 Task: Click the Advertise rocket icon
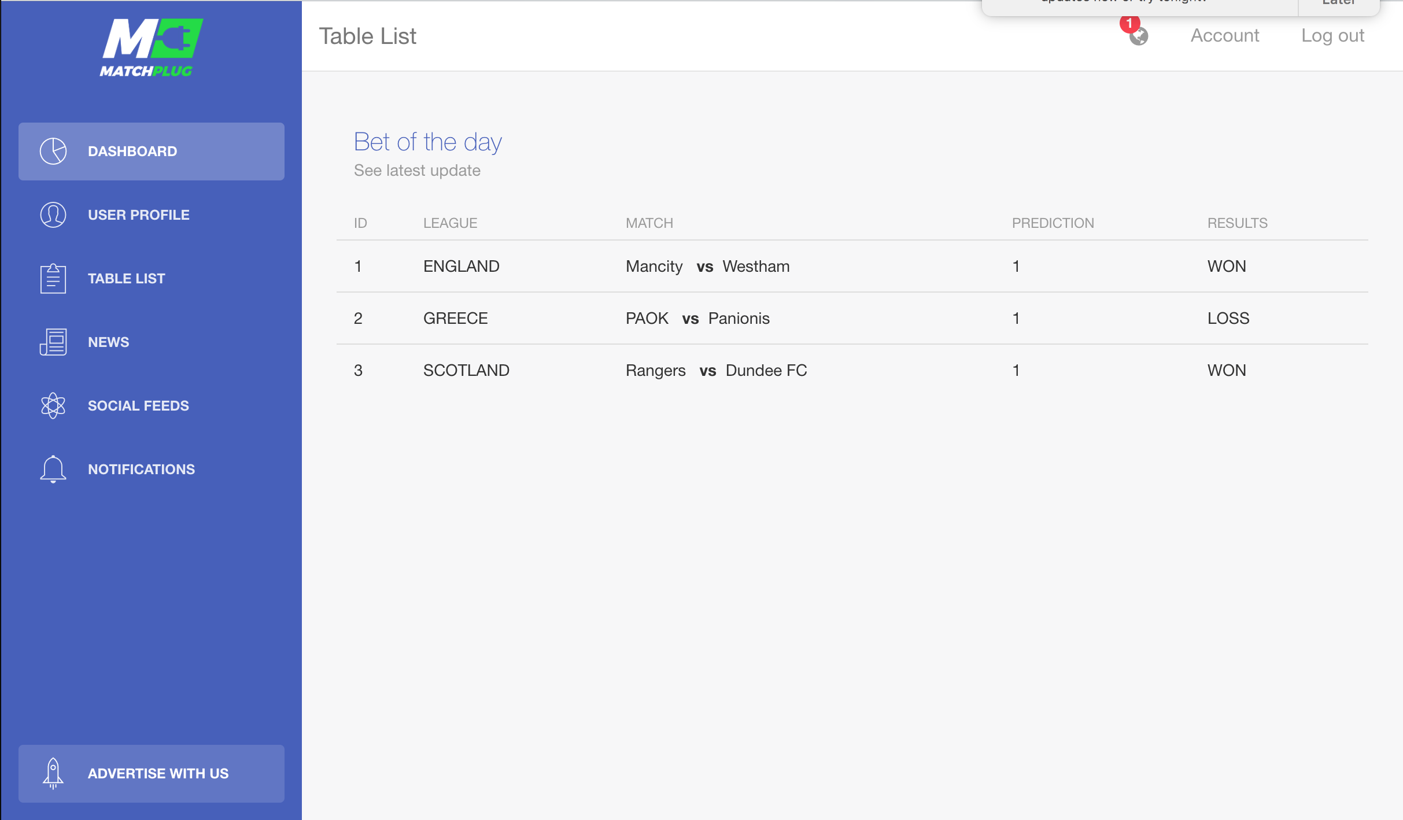pos(53,774)
